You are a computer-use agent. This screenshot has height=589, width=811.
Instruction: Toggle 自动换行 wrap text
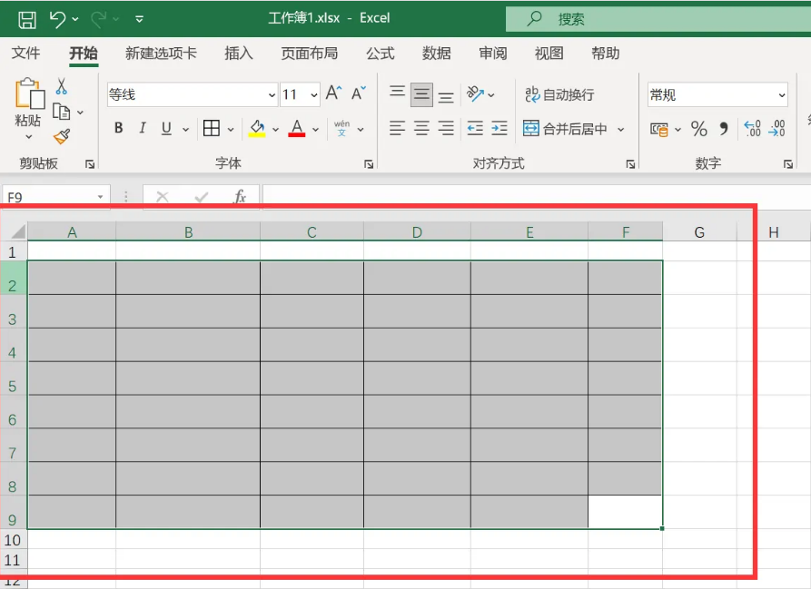point(559,94)
